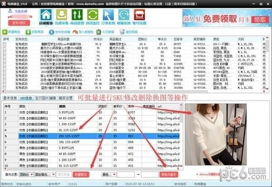Click the red 批量填充 button
272x187 pixels.
[x=81, y=174]
